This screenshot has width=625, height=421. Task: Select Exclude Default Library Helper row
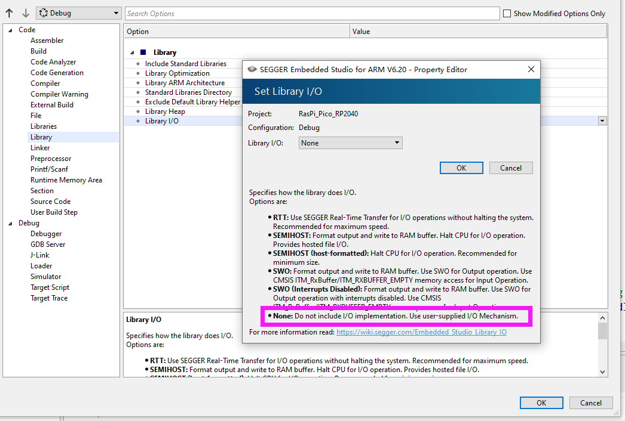click(193, 102)
